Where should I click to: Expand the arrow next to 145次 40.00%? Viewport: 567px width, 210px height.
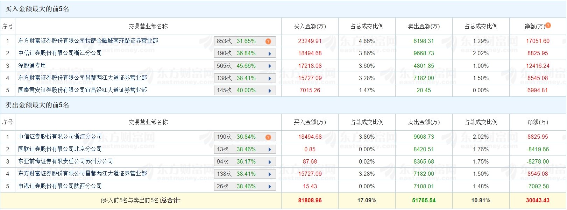coord(270,91)
